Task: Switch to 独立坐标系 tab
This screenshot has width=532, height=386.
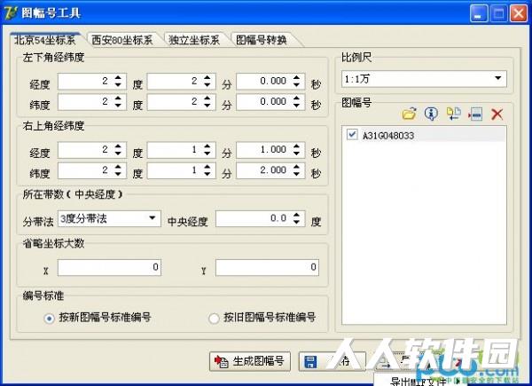Action: [194, 40]
